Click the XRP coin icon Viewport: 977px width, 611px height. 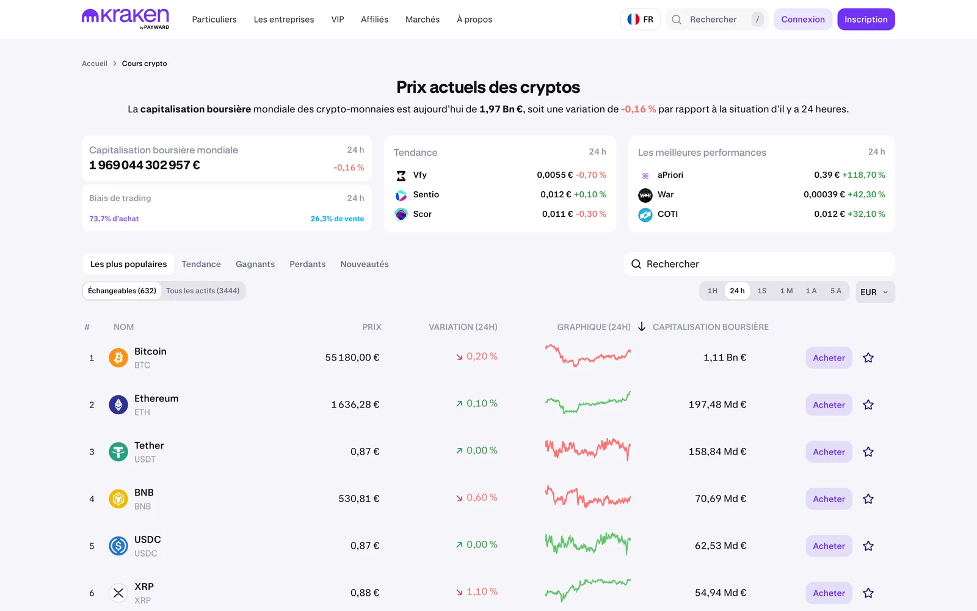(x=118, y=593)
